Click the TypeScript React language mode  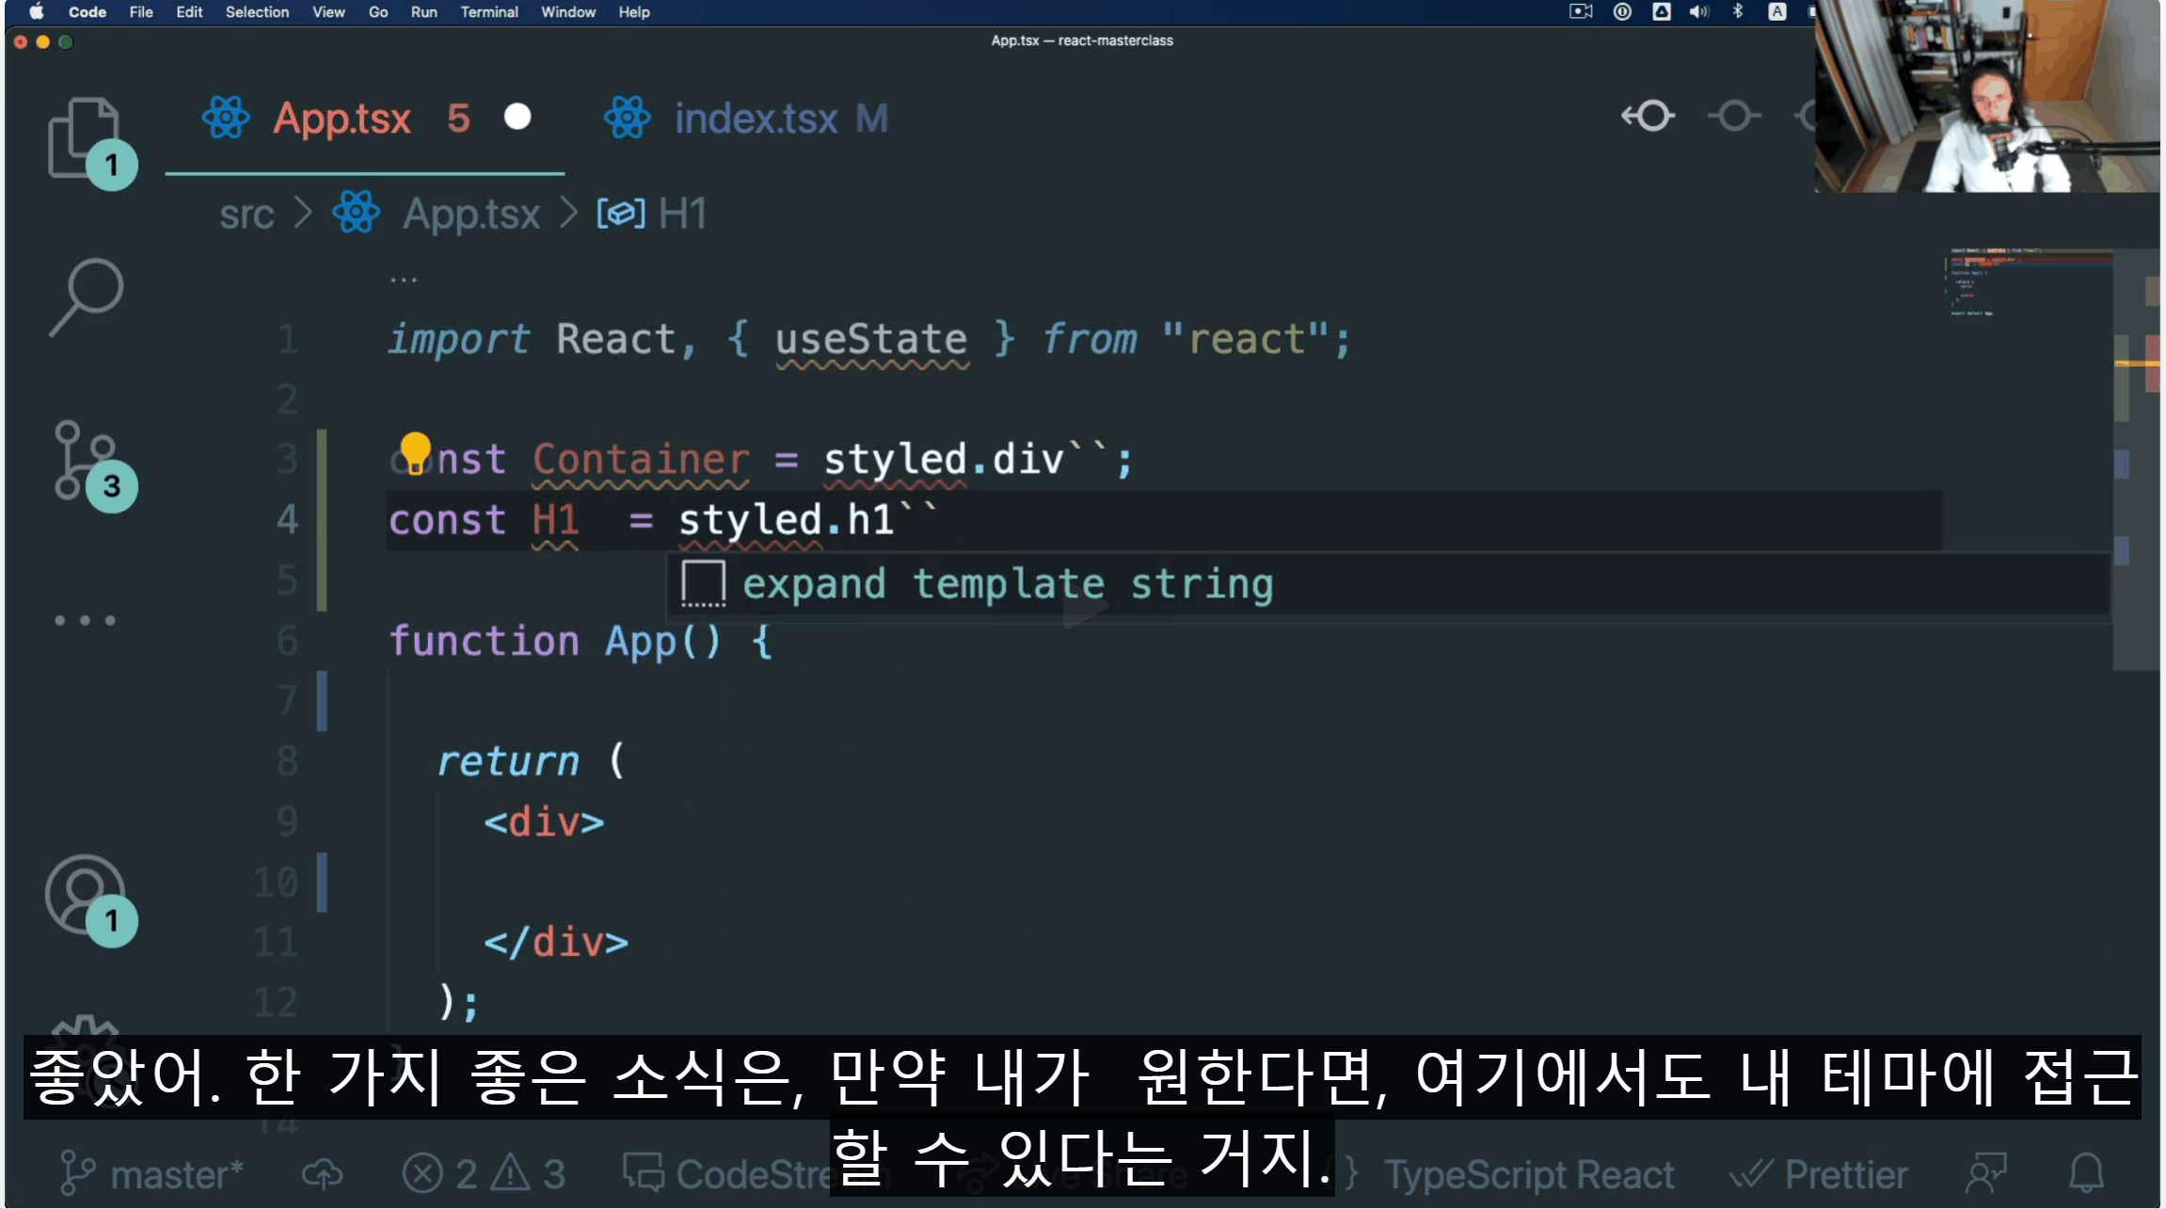click(1529, 1174)
